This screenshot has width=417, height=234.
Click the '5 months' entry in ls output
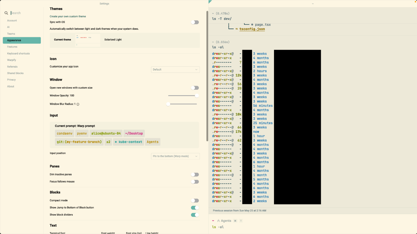click(261, 179)
